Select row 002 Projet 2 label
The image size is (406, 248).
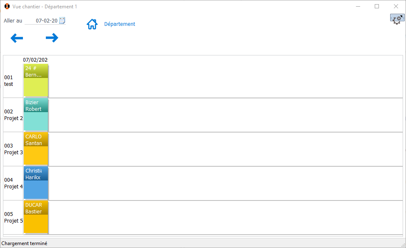pos(13,115)
